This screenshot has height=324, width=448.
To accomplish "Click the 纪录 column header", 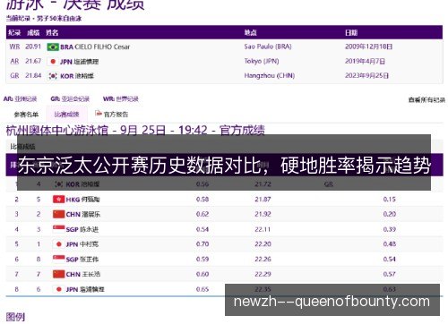I will 14,32.
